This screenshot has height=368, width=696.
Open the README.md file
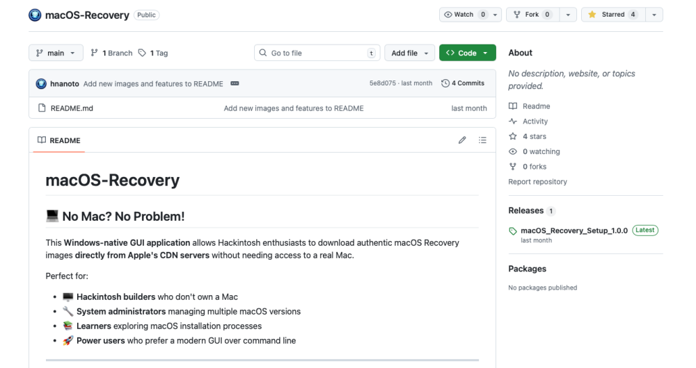click(72, 108)
